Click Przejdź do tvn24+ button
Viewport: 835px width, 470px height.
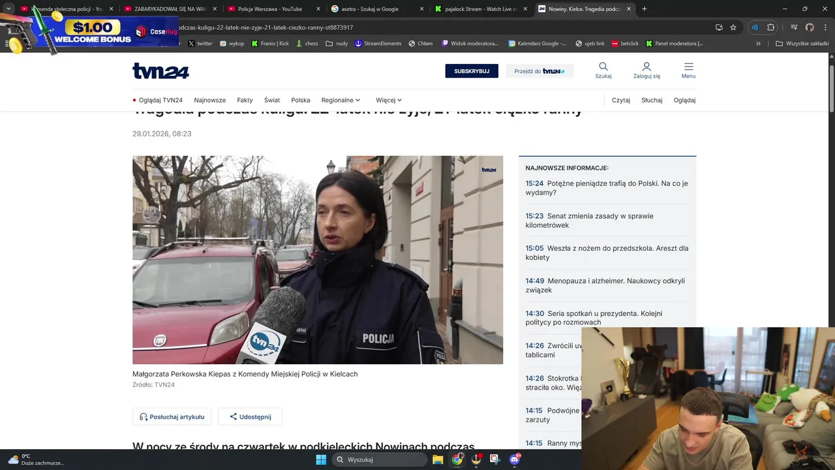click(x=539, y=71)
